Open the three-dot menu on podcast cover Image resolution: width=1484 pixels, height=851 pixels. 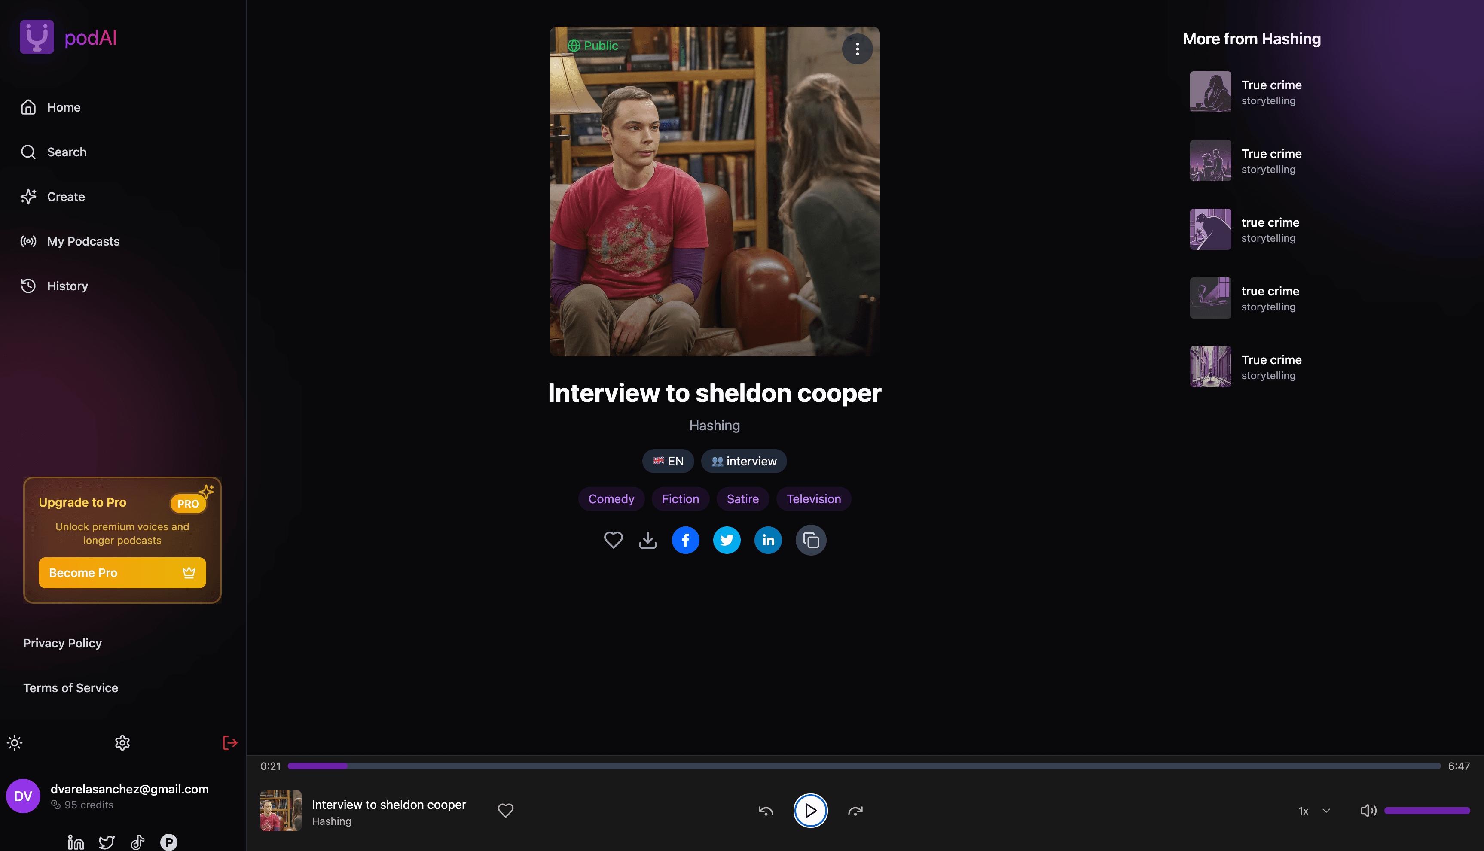[857, 49]
